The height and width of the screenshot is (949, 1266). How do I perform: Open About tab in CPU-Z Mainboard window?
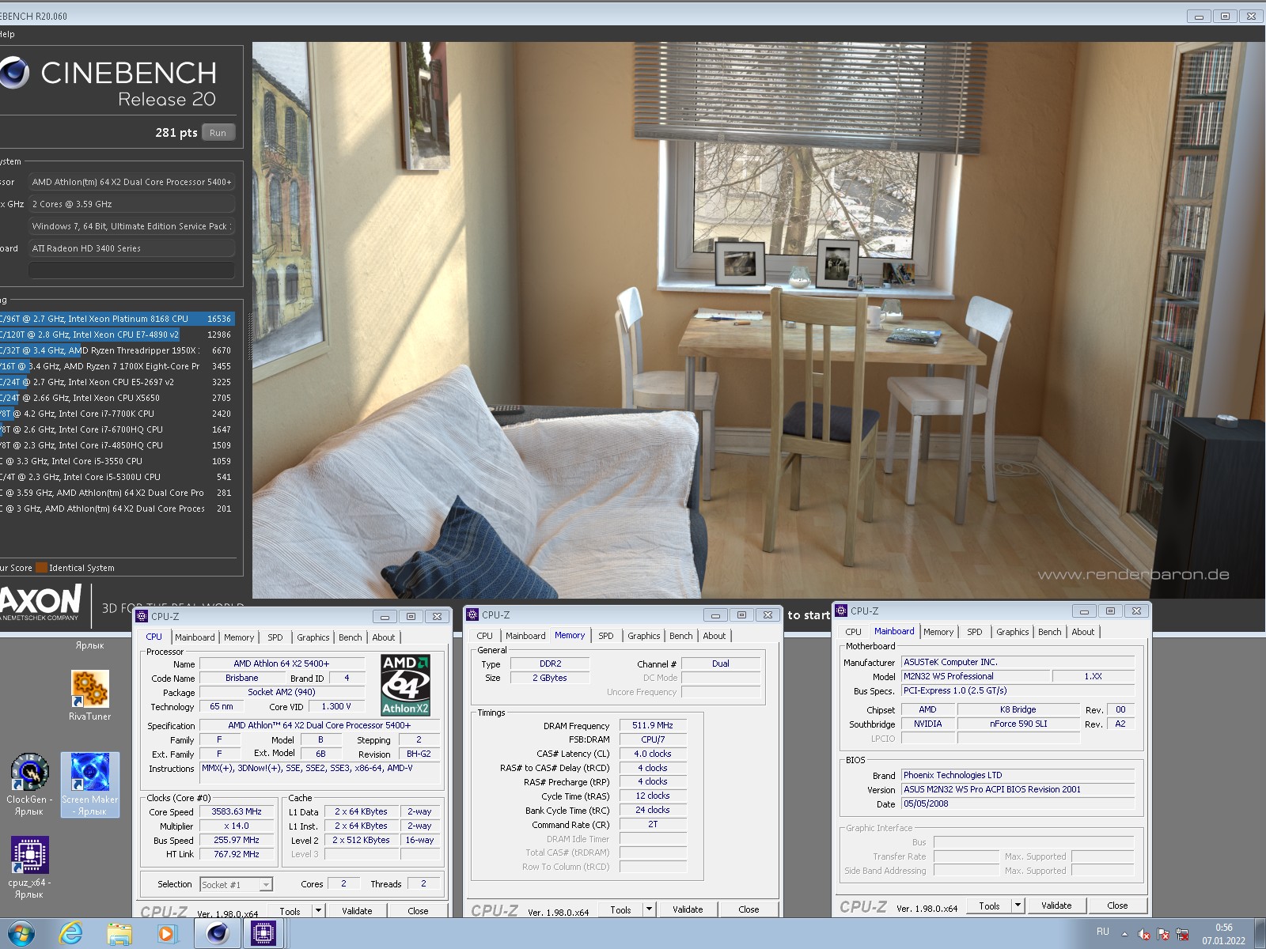1083,632
